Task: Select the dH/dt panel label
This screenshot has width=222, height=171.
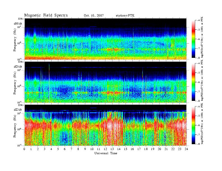Action: [18, 23]
